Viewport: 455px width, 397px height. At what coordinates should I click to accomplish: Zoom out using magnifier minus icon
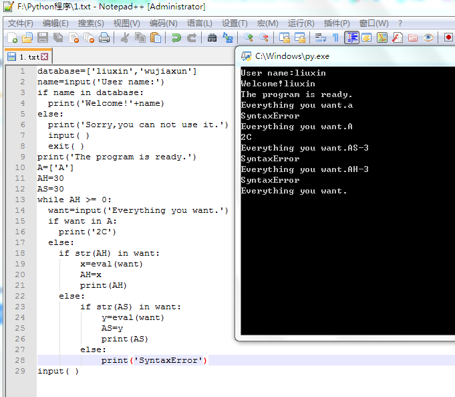point(263,37)
